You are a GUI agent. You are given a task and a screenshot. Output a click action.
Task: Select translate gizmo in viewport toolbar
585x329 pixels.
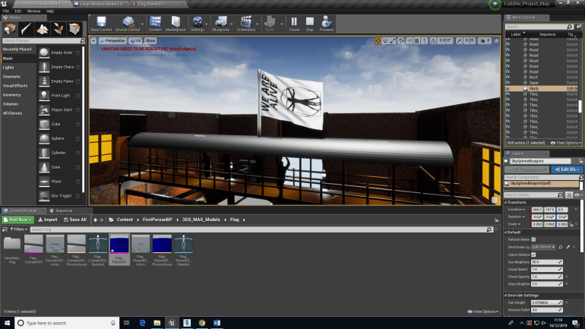coord(378,41)
